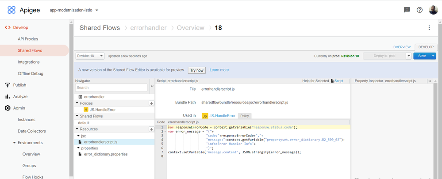Switch to the OVERVIEW tab

[402, 47]
